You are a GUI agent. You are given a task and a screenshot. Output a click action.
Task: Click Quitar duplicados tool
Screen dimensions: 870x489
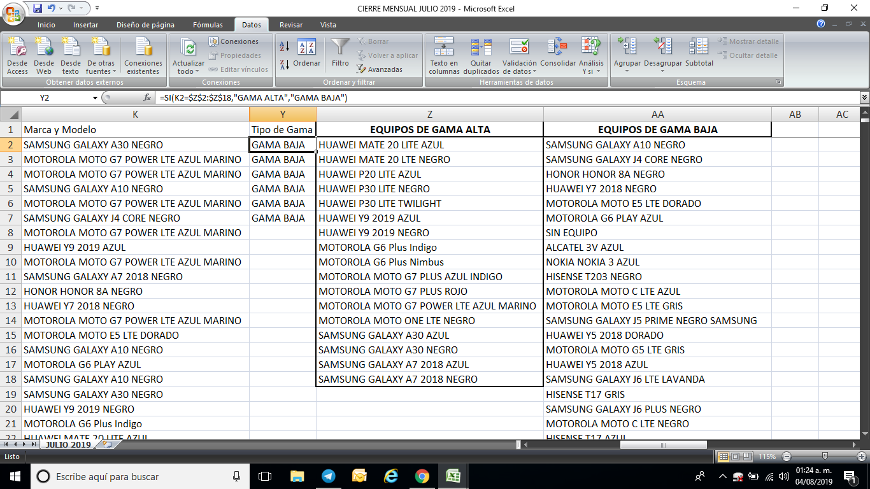[x=481, y=56]
